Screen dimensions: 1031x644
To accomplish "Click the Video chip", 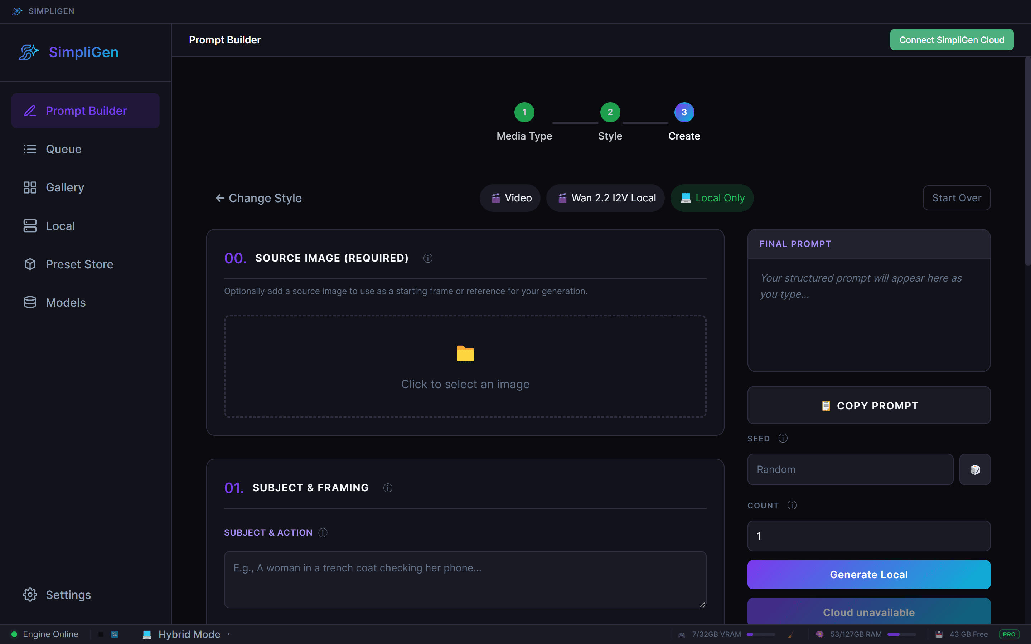I will click(510, 198).
